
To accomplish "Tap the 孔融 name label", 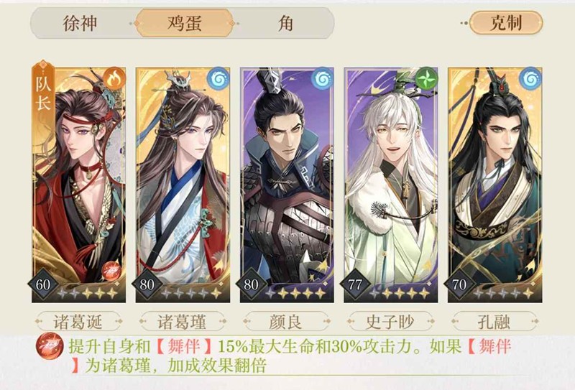I will tap(494, 322).
